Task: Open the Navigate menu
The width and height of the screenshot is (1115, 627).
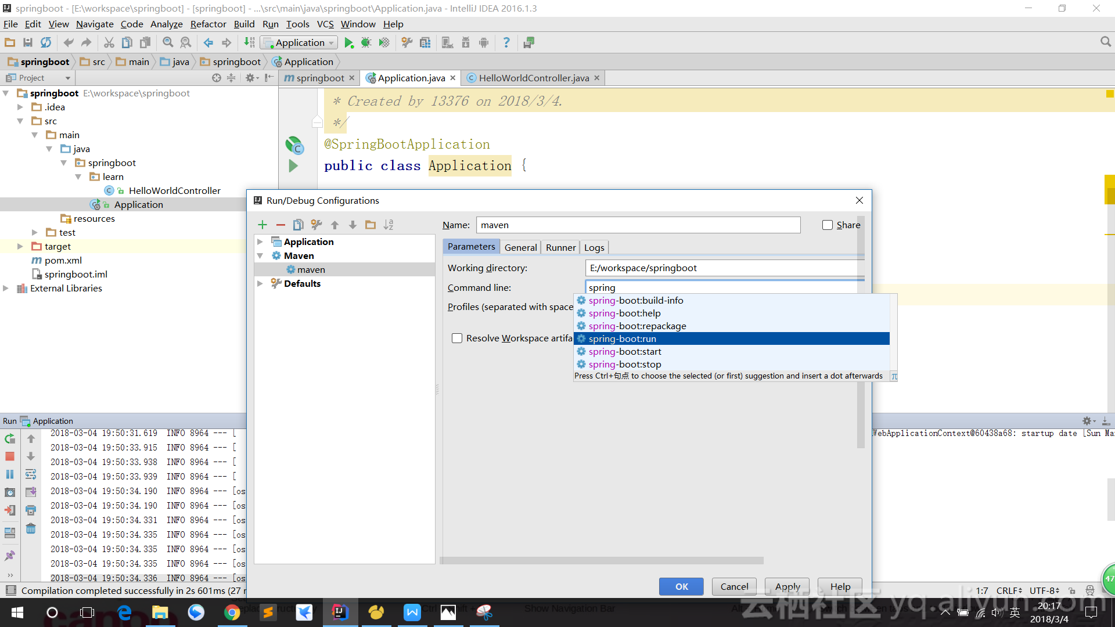Action: point(95,24)
